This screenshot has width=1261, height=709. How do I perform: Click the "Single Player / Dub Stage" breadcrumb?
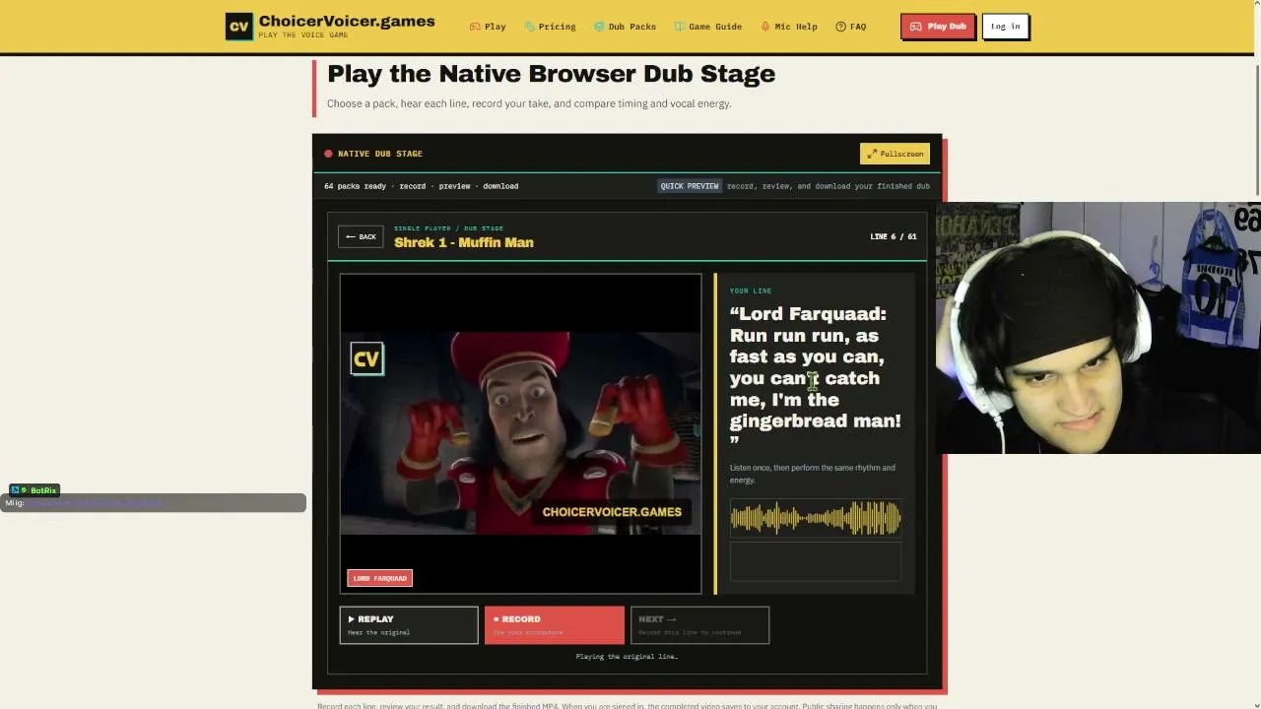tap(448, 228)
